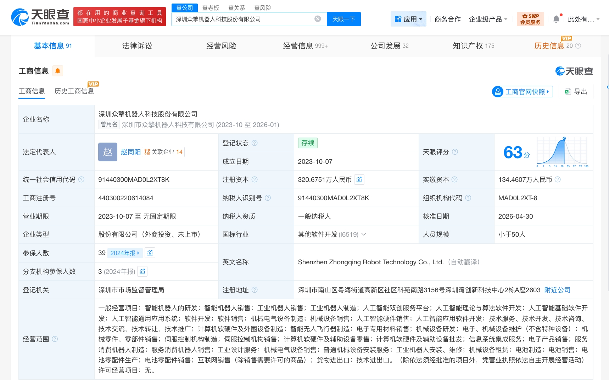View the 关联企业 14 related companies
Viewport: 609px width, 380px height.
(163, 152)
